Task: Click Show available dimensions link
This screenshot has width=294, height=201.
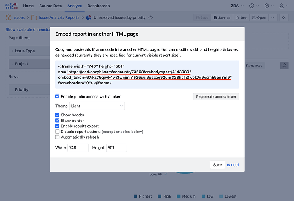Action: pyautogui.click(x=28, y=30)
